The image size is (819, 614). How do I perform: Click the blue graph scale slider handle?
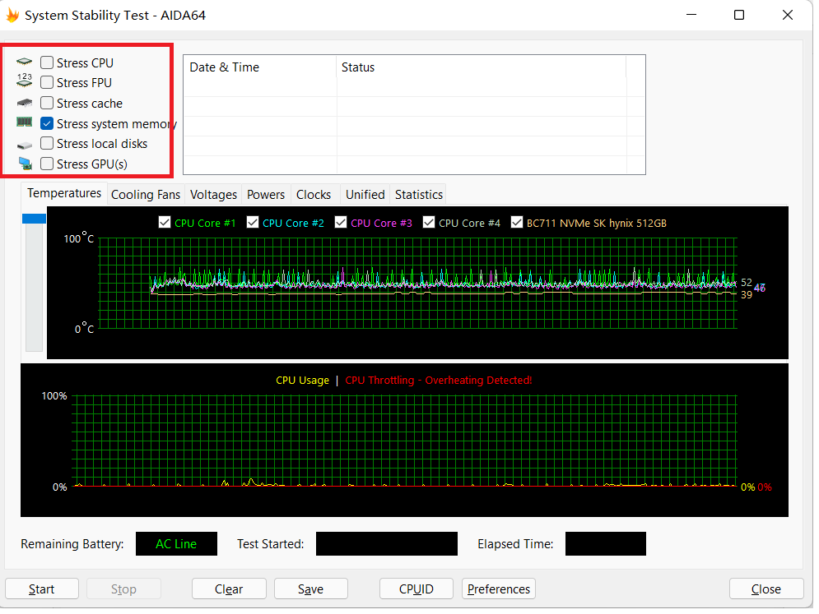point(34,218)
